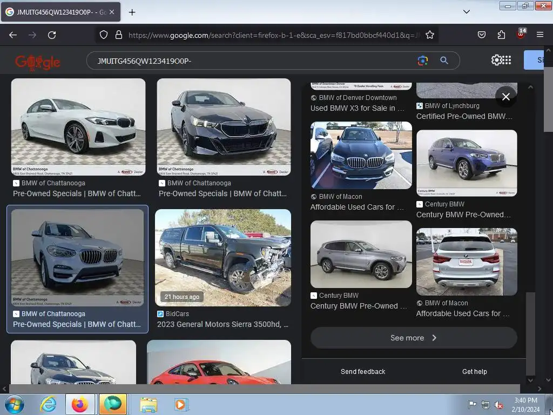Screen dimensions: 553x415
Task: Open a new browser tab
Action: point(132,12)
